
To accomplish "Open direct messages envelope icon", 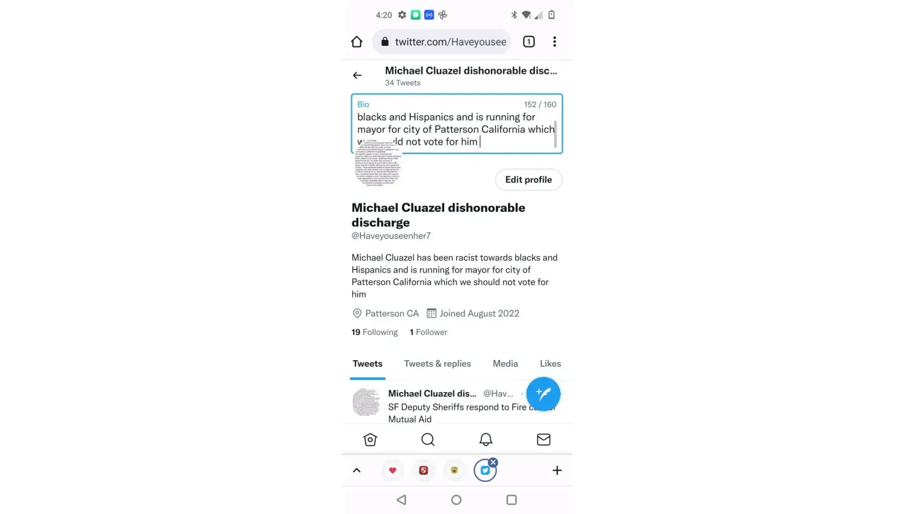I will pos(543,439).
